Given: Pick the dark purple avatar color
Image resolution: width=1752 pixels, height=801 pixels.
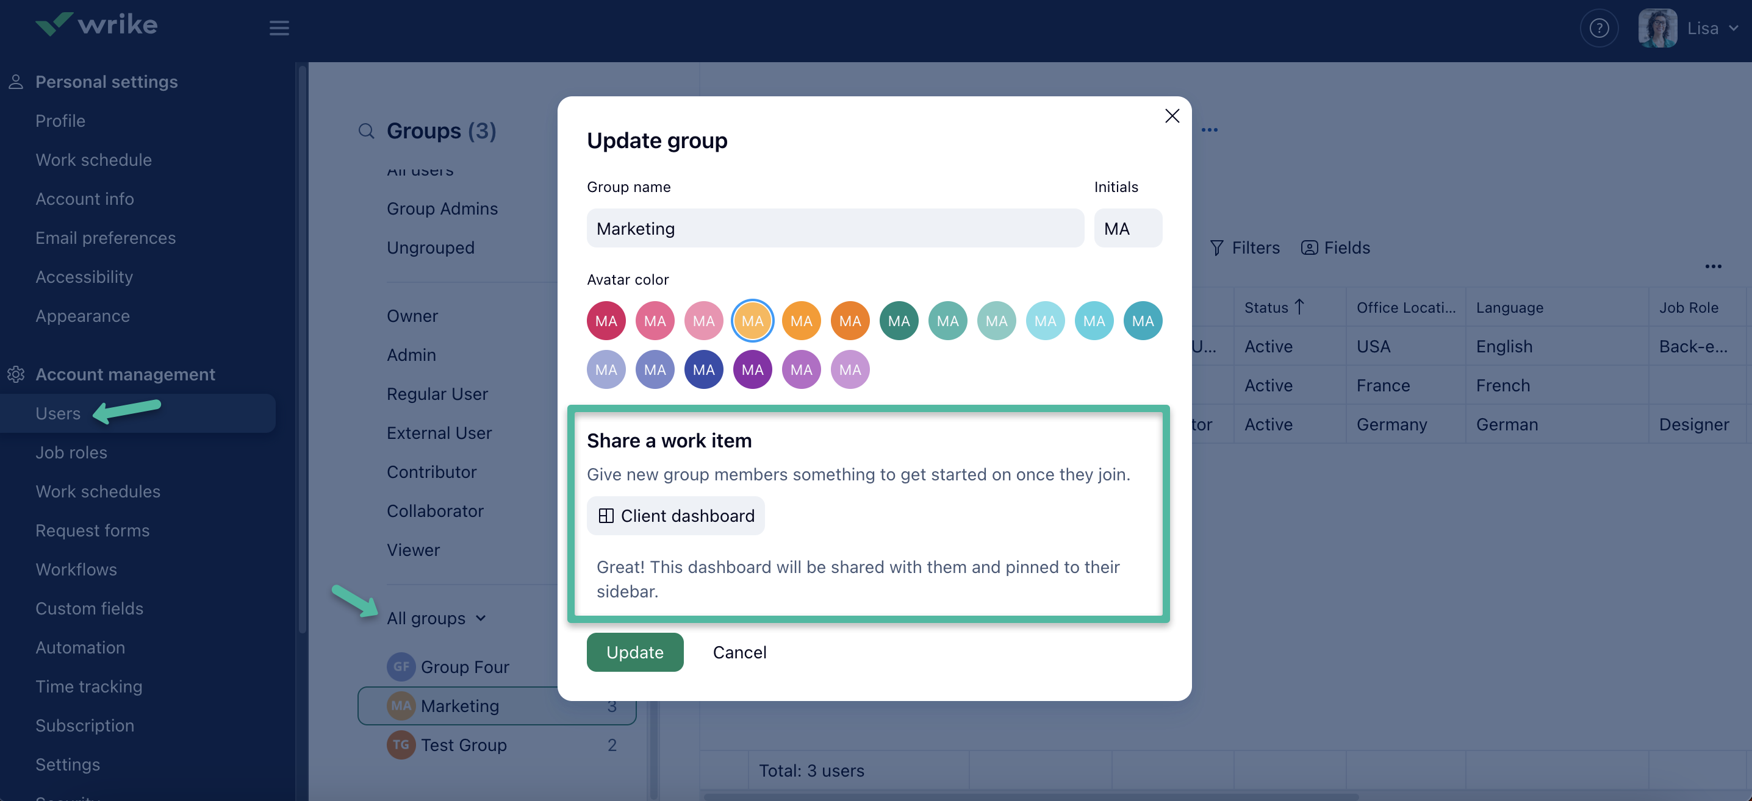Looking at the screenshot, I should 752,369.
